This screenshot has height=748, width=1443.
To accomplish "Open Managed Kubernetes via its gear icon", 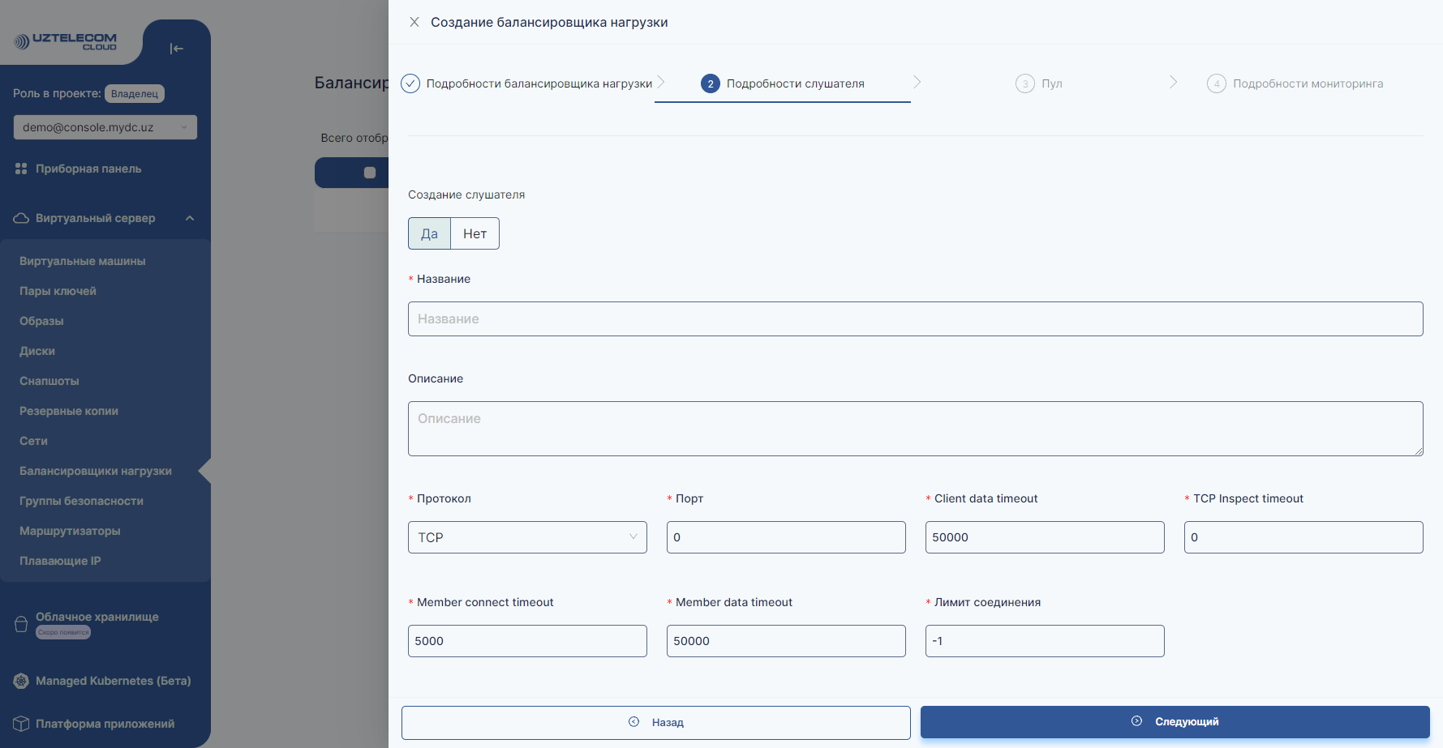I will coord(19,681).
